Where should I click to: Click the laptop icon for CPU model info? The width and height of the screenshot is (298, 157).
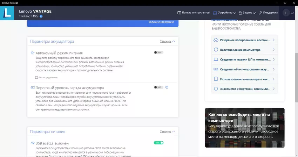[x=216, y=60]
